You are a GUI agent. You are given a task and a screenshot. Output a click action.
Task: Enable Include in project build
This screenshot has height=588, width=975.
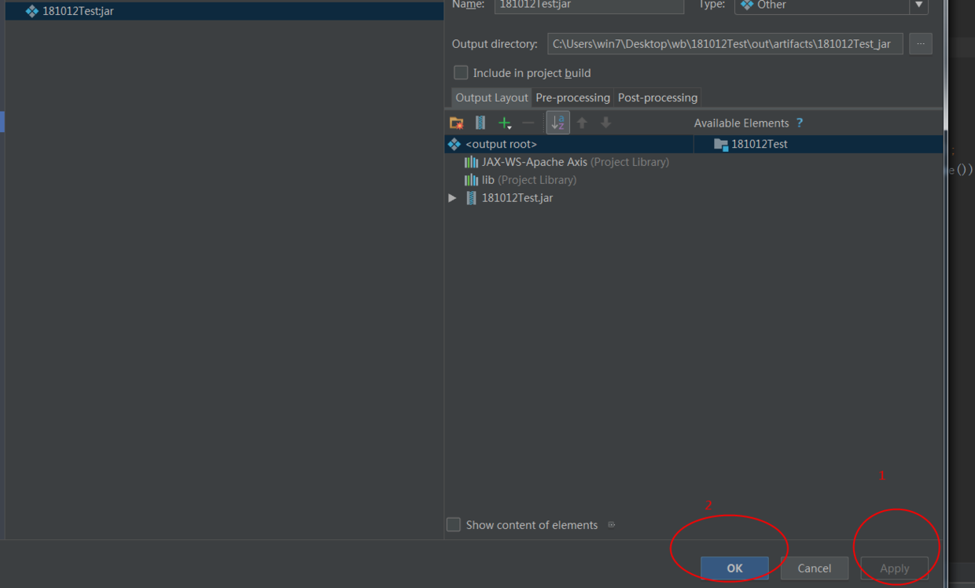pos(461,72)
